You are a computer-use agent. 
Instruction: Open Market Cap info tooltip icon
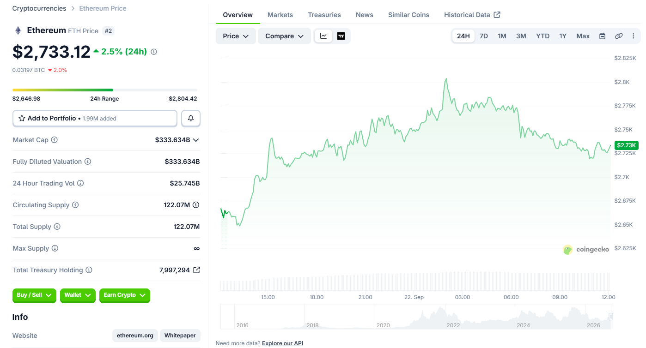55,140
